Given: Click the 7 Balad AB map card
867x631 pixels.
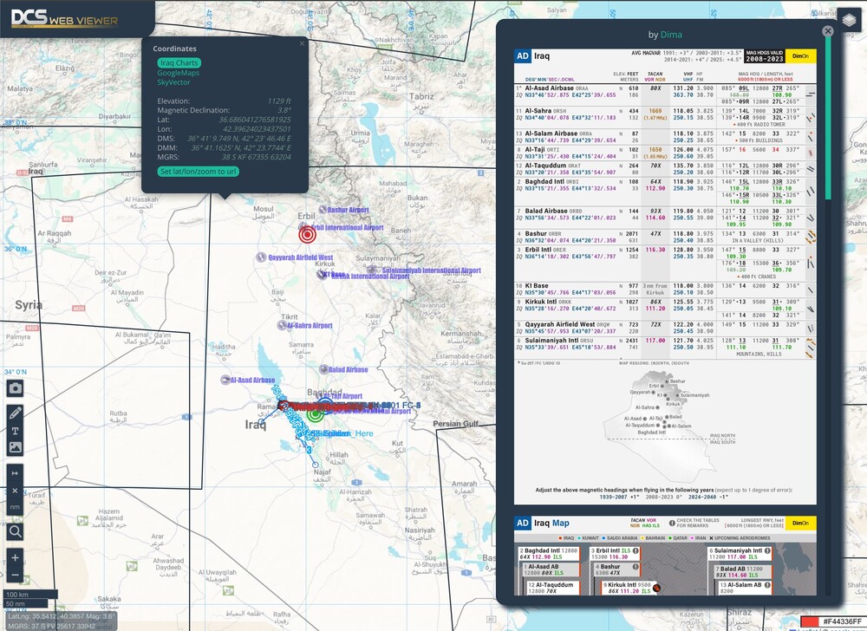Looking at the screenshot, I should tap(740, 571).
